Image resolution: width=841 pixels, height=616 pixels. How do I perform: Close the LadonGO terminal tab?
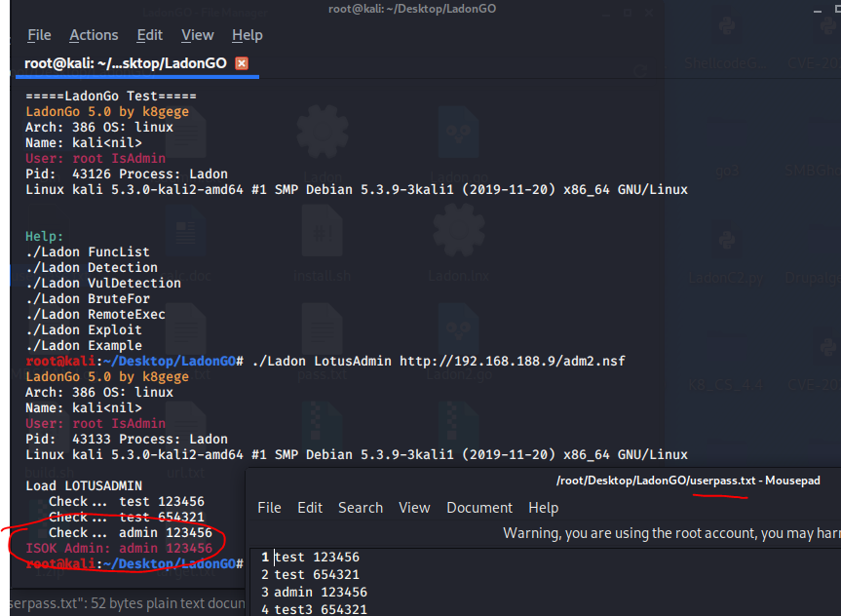pyautogui.click(x=242, y=63)
